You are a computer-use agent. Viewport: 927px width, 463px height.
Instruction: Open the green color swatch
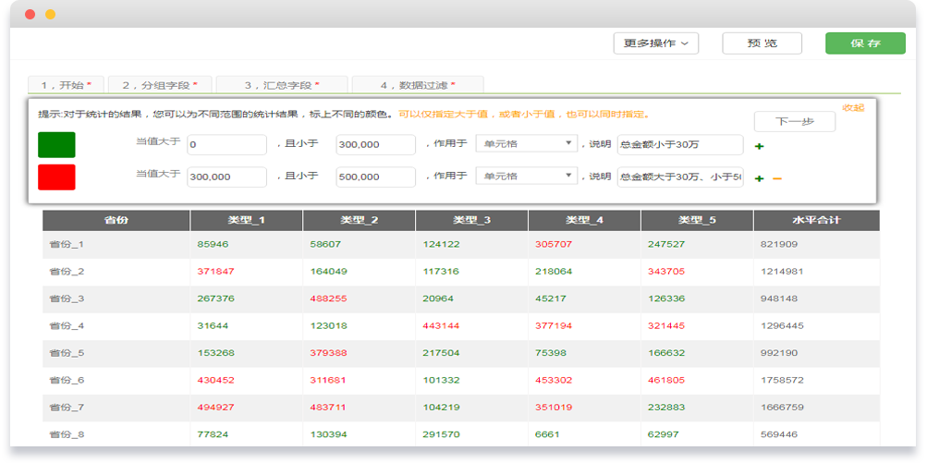click(56, 145)
